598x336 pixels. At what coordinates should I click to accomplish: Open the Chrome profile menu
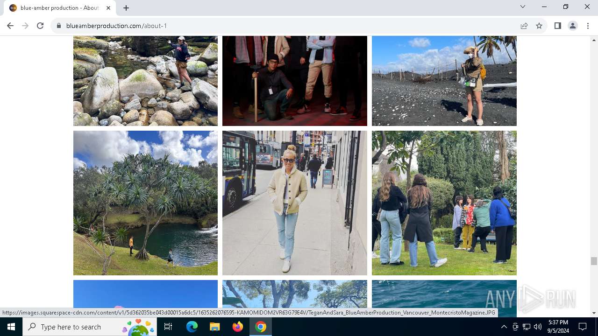coord(573,26)
